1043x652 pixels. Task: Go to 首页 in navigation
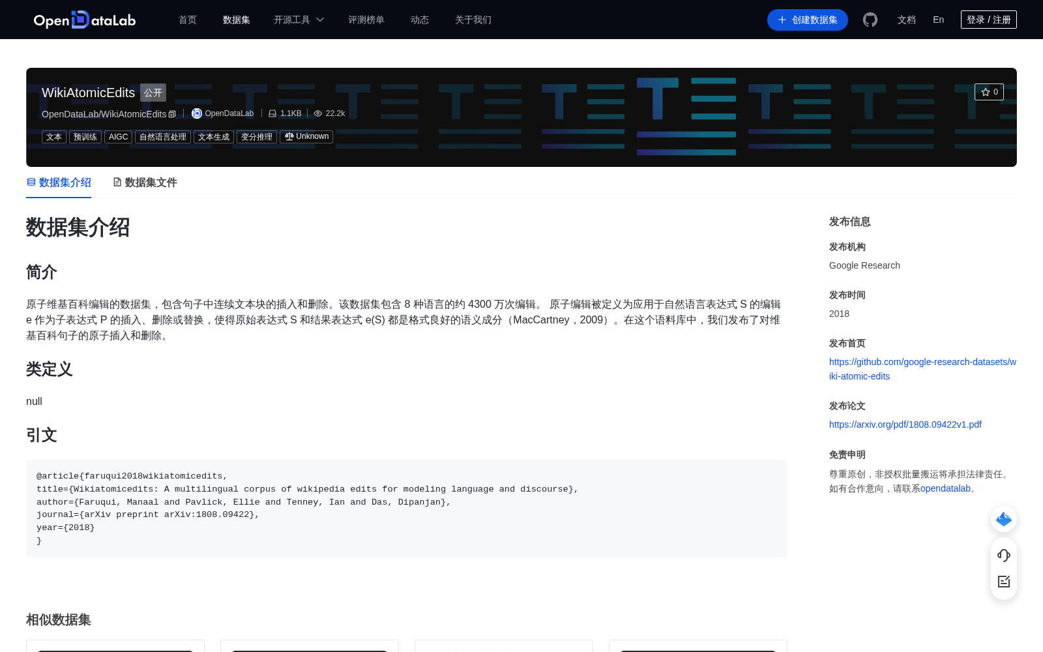pyautogui.click(x=188, y=20)
